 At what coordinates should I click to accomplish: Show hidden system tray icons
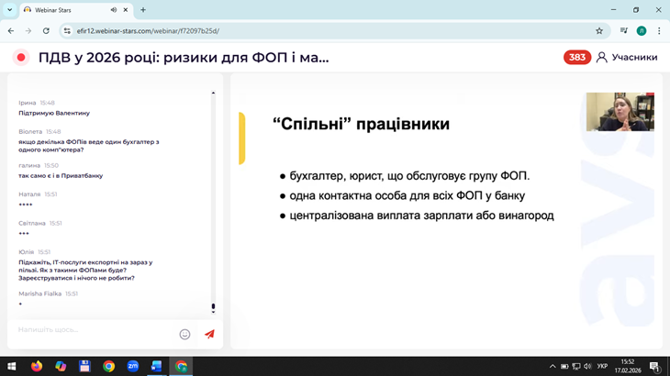[553, 366]
